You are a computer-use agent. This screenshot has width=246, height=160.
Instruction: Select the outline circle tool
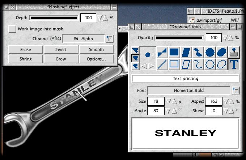[210, 64]
